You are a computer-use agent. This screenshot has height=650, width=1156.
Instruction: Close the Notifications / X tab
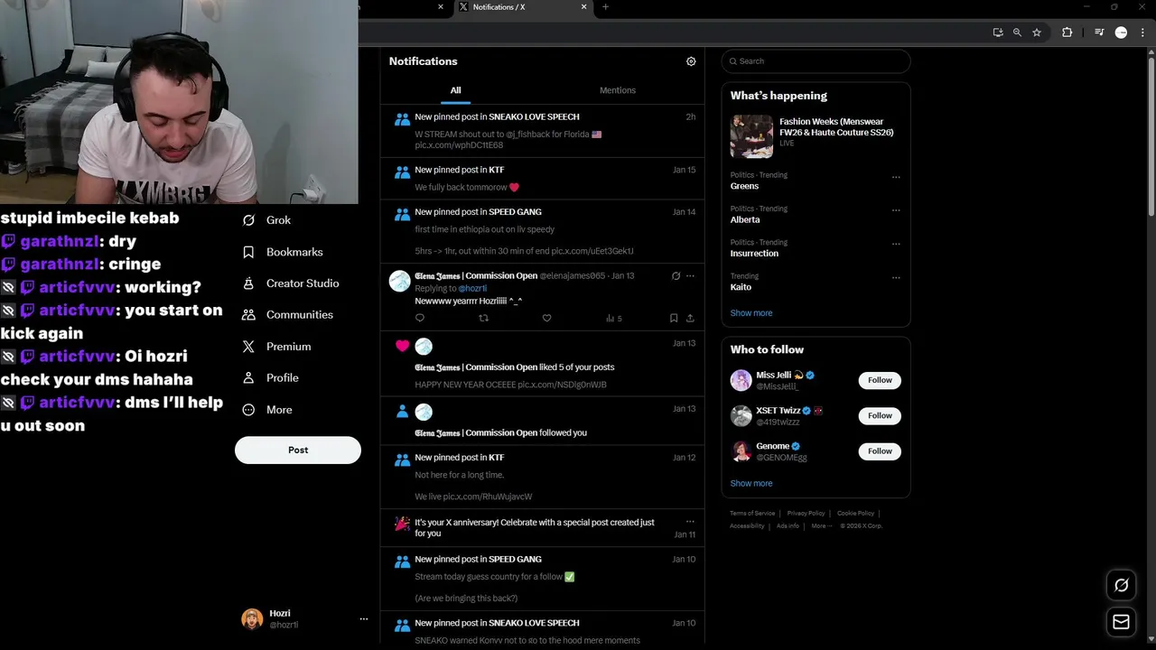[x=583, y=7]
